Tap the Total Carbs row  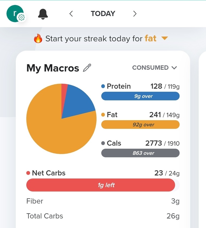(103, 216)
